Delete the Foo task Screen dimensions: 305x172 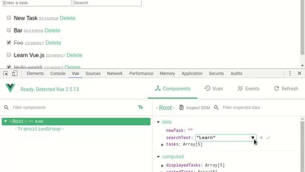53,43
